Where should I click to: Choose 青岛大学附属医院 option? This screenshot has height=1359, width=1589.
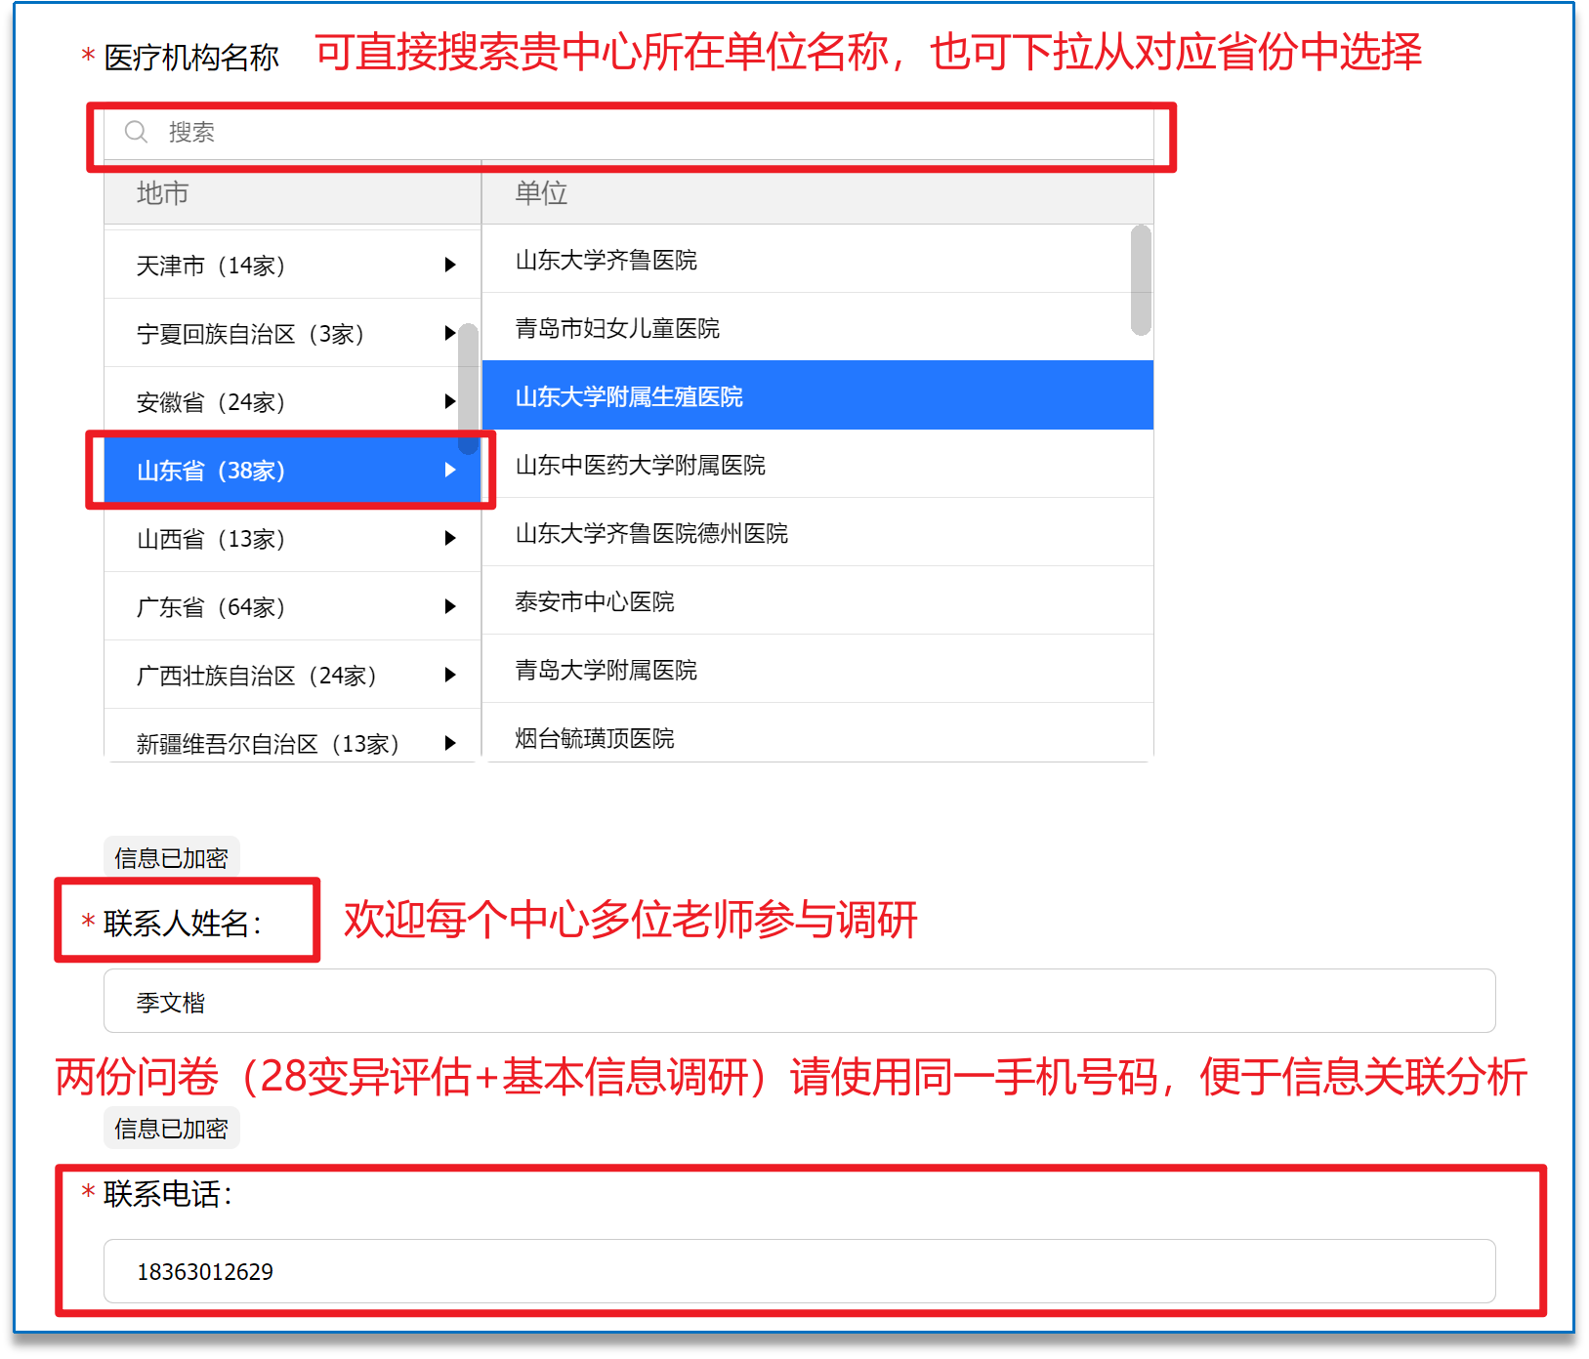click(606, 670)
